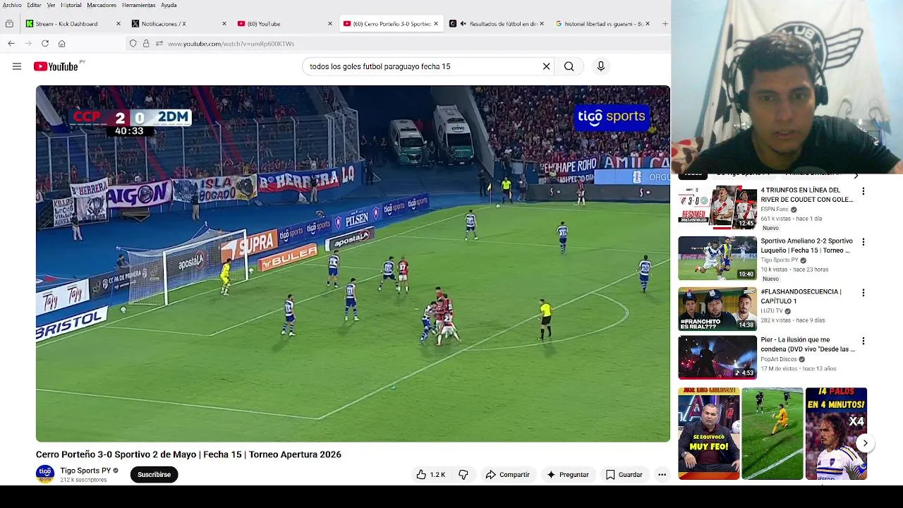The image size is (903, 508).
Task: Switch to historial libertad vs guarani tab
Action: tap(603, 24)
